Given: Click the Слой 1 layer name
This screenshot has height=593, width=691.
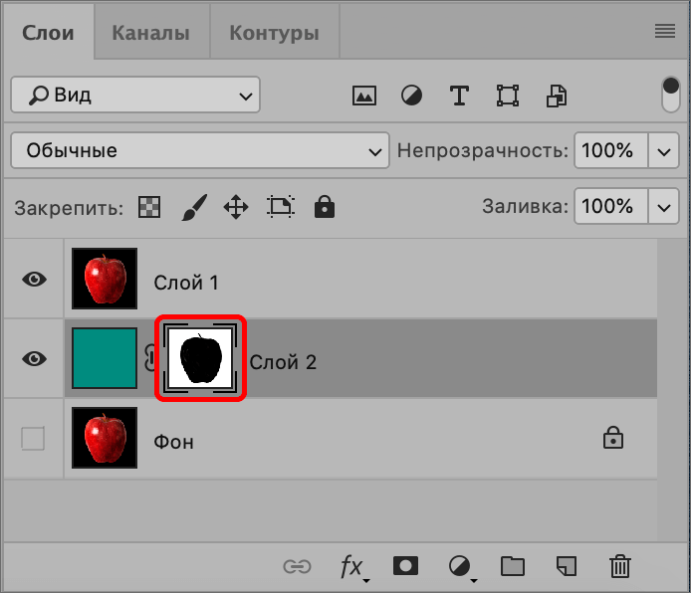Looking at the screenshot, I should [x=186, y=283].
